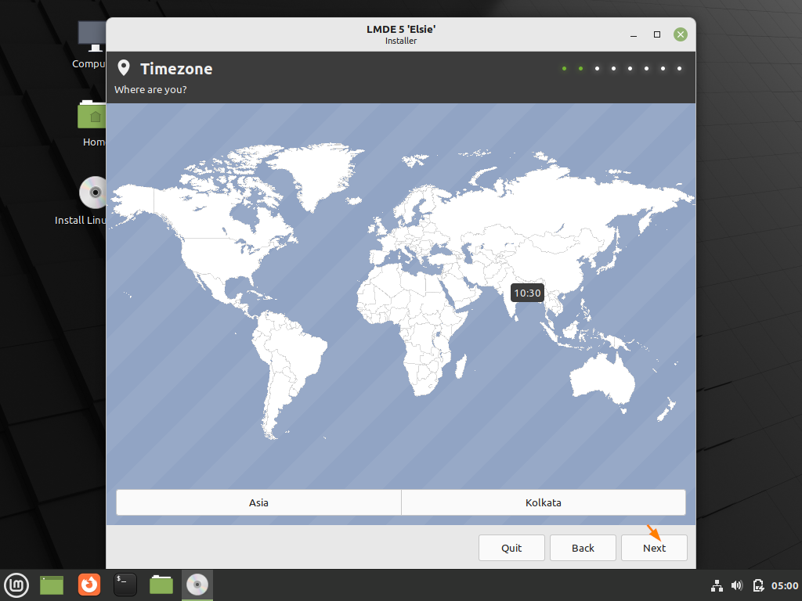Maximize the installer window
This screenshot has height=601, width=802.
tap(657, 34)
